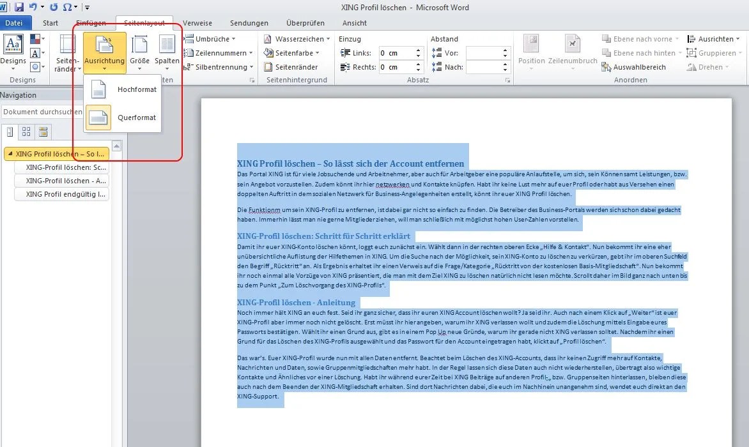Screen dimensions: 749x447
Task: Open the Überprüfen ribbon tab
Action: (305, 23)
